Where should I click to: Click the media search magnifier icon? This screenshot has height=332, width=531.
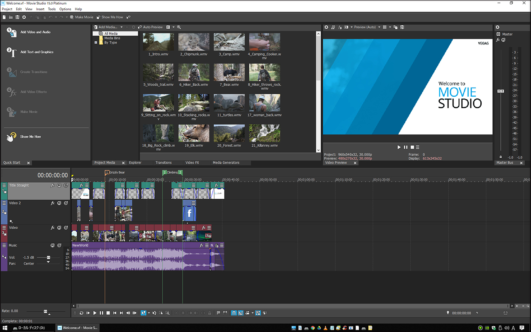coord(179,27)
